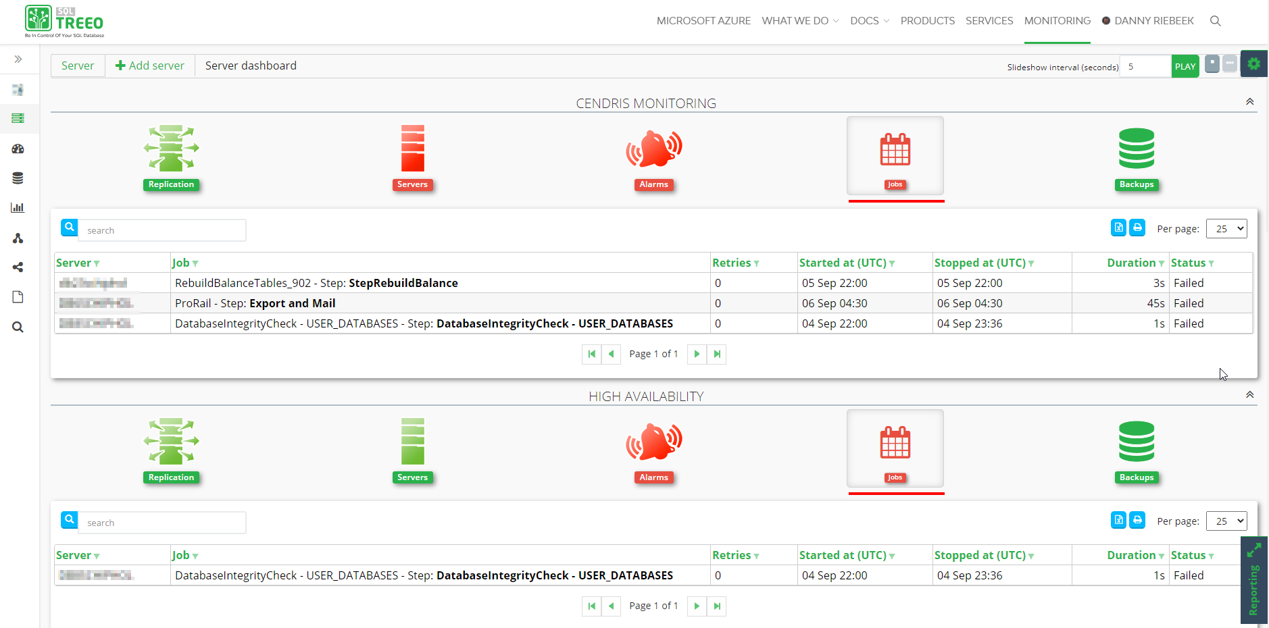Viewport: 1269px width, 628px height.
Task: Toggle sorting on the Started at (UTC) column
Action: 845,263
